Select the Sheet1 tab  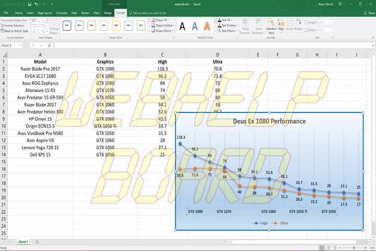[x=23, y=242]
